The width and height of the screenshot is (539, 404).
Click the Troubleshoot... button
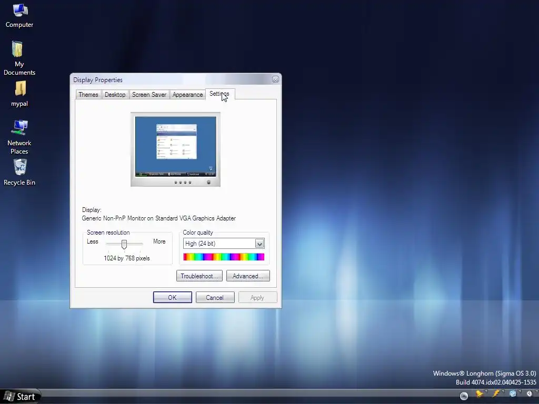[x=199, y=276]
